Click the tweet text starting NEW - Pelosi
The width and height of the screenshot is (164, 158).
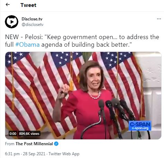82,41
